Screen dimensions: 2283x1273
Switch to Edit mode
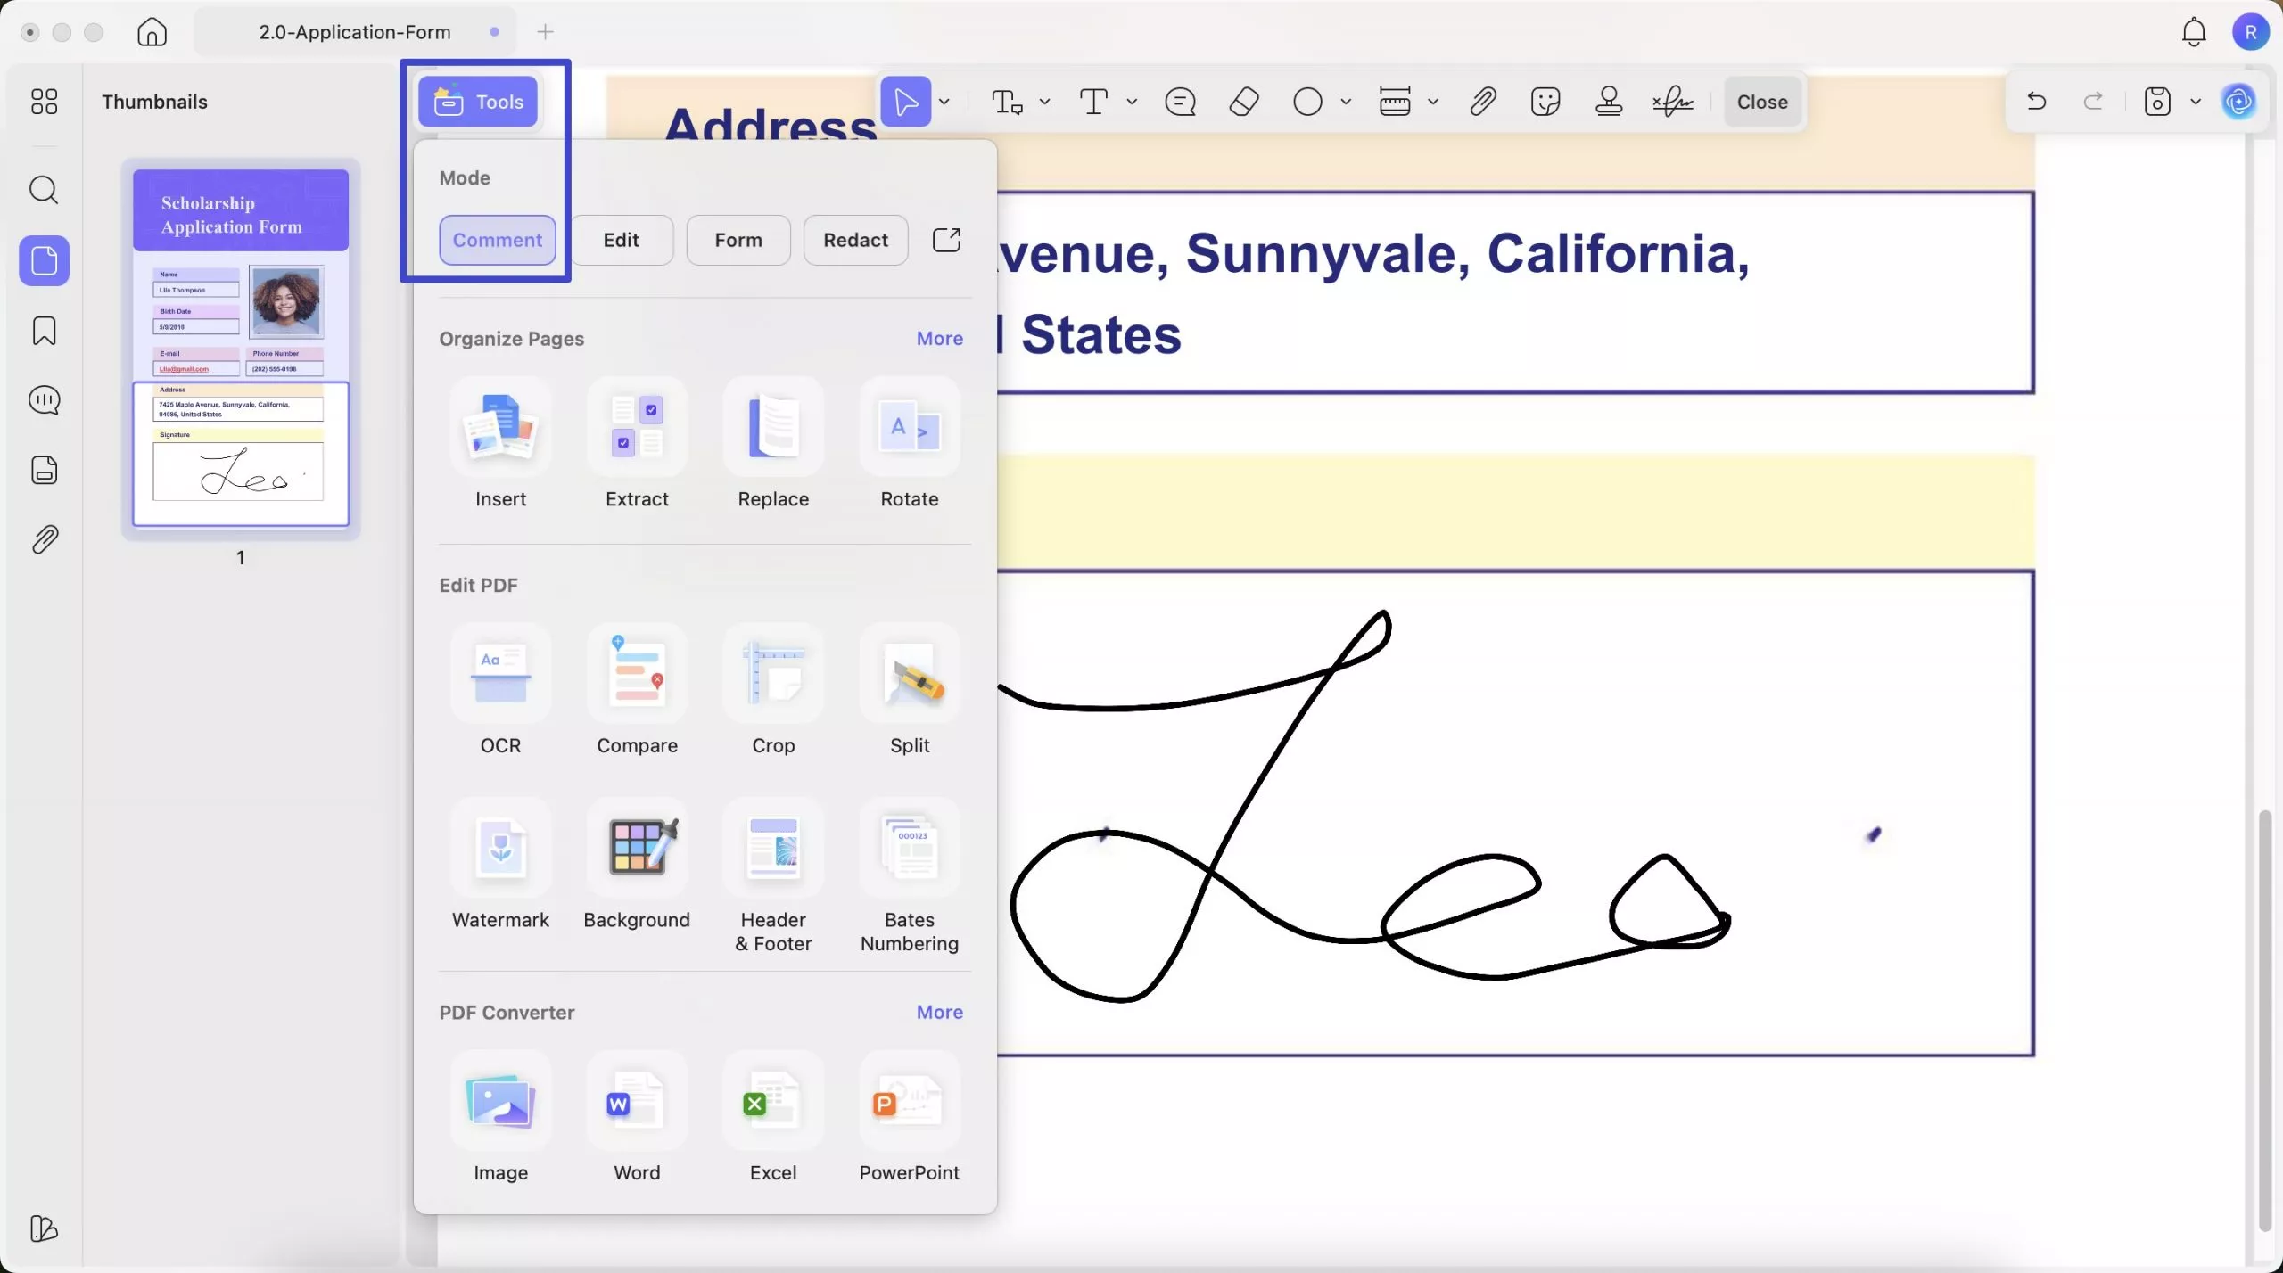tap(621, 240)
